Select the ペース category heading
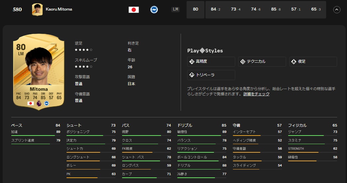Viewport: 347px width, 183px height. (x=17, y=125)
